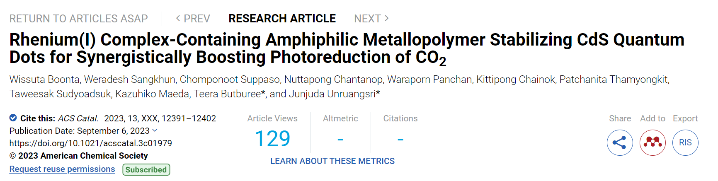Viewport: 718px width, 181px height.
Task: Expand the Publication Date chevron
Action: 155,130
